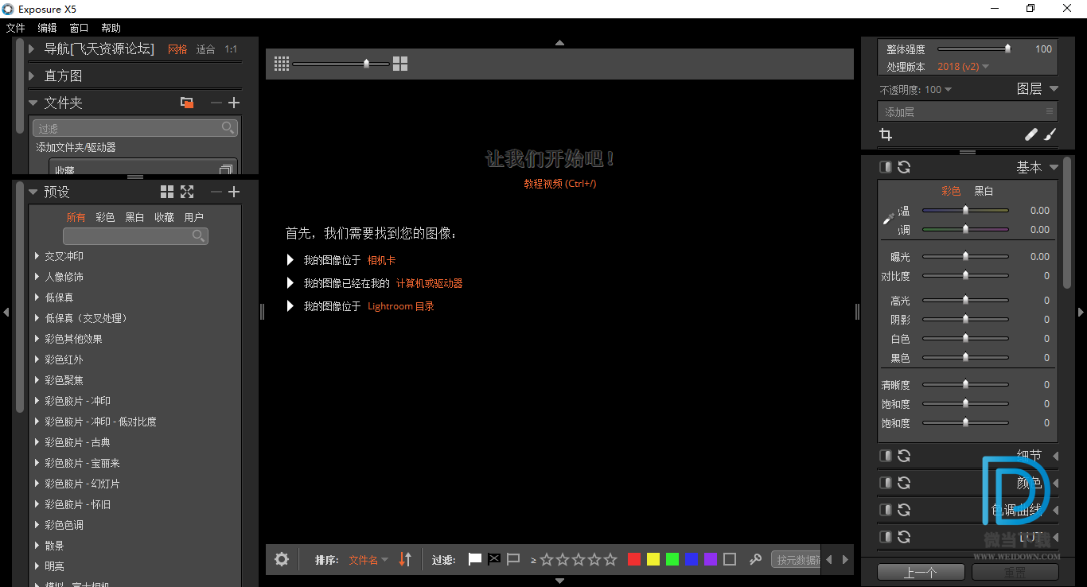The width and height of the screenshot is (1087, 587).
Task: Click the small thumbnails grid icon
Action: click(x=281, y=64)
